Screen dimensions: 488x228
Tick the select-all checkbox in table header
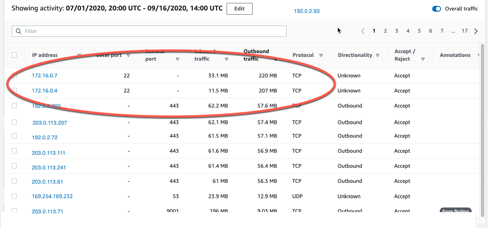coord(14,55)
